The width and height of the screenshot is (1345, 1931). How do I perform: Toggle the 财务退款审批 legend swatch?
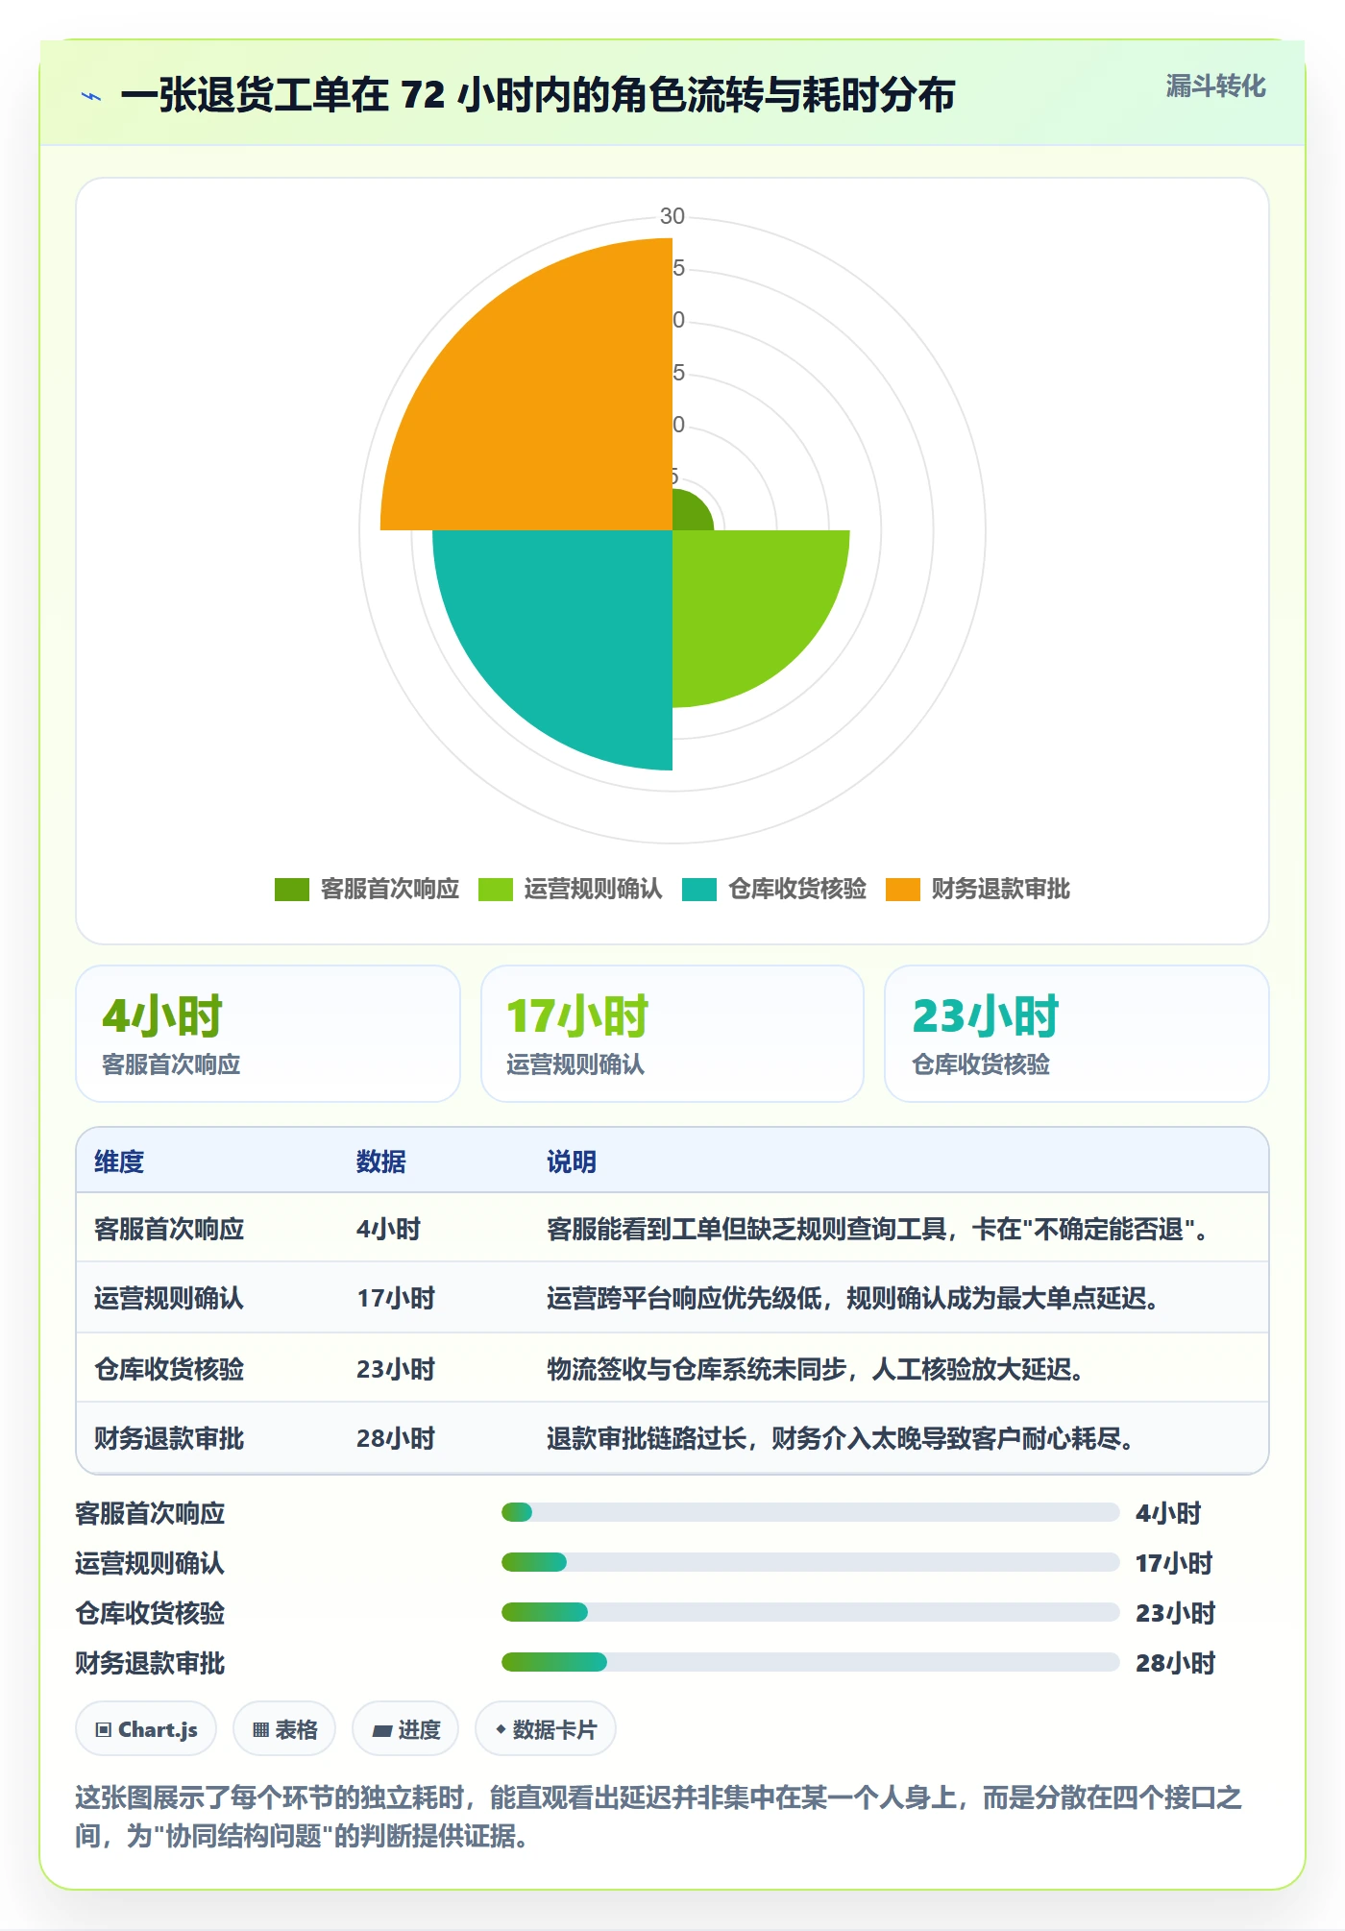(x=902, y=889)
